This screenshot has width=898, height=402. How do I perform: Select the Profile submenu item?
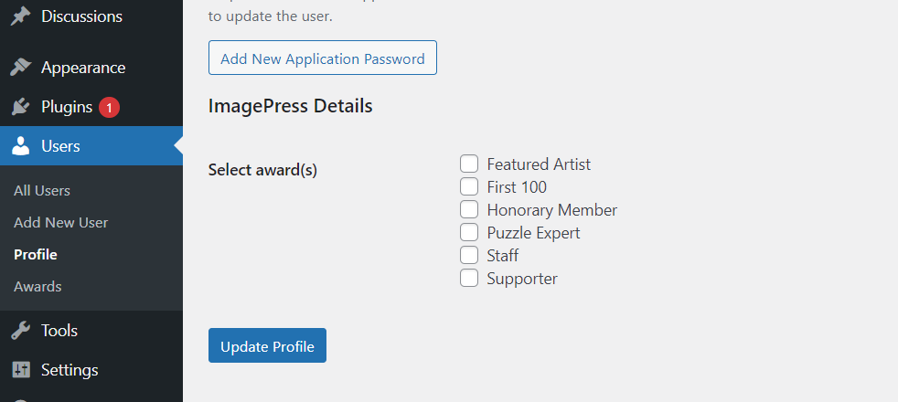pos(36,255)
